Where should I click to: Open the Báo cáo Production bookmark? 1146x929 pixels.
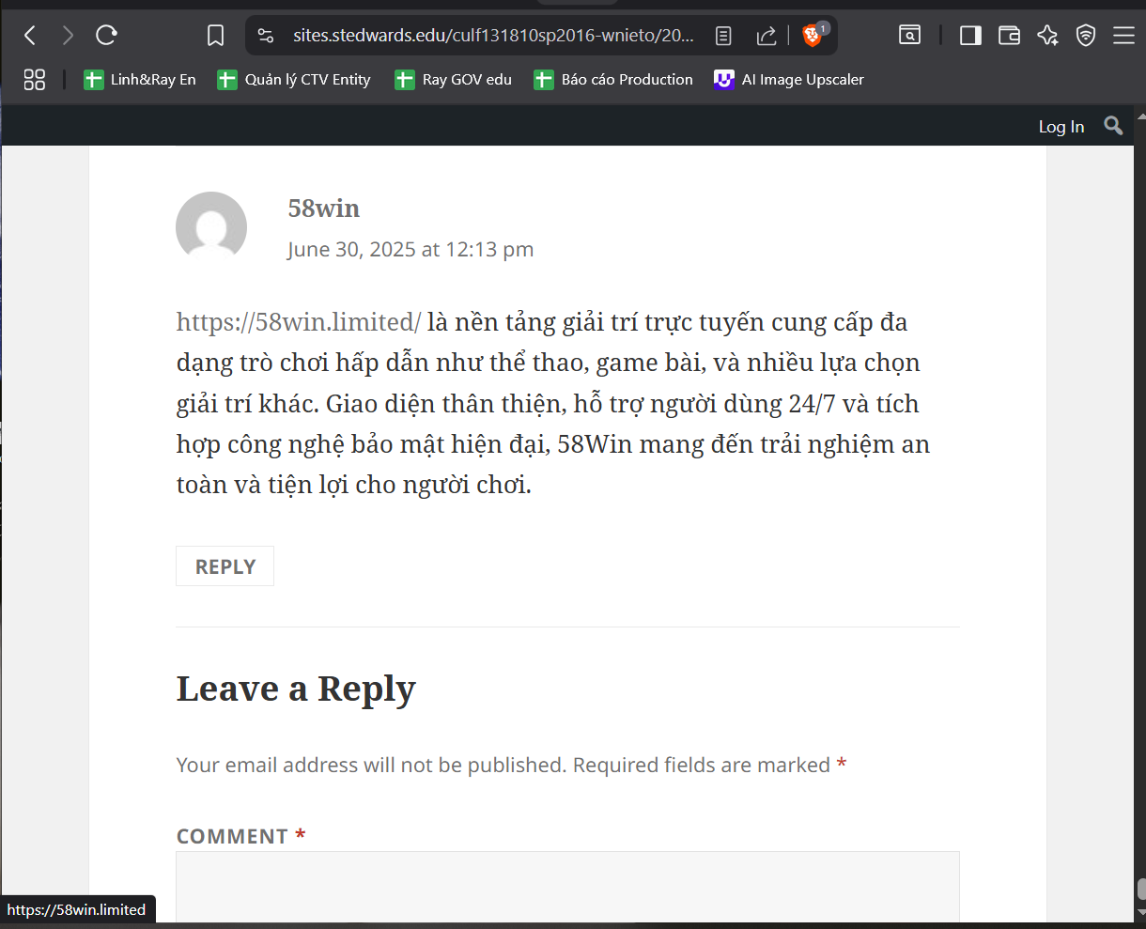point(613,80)
